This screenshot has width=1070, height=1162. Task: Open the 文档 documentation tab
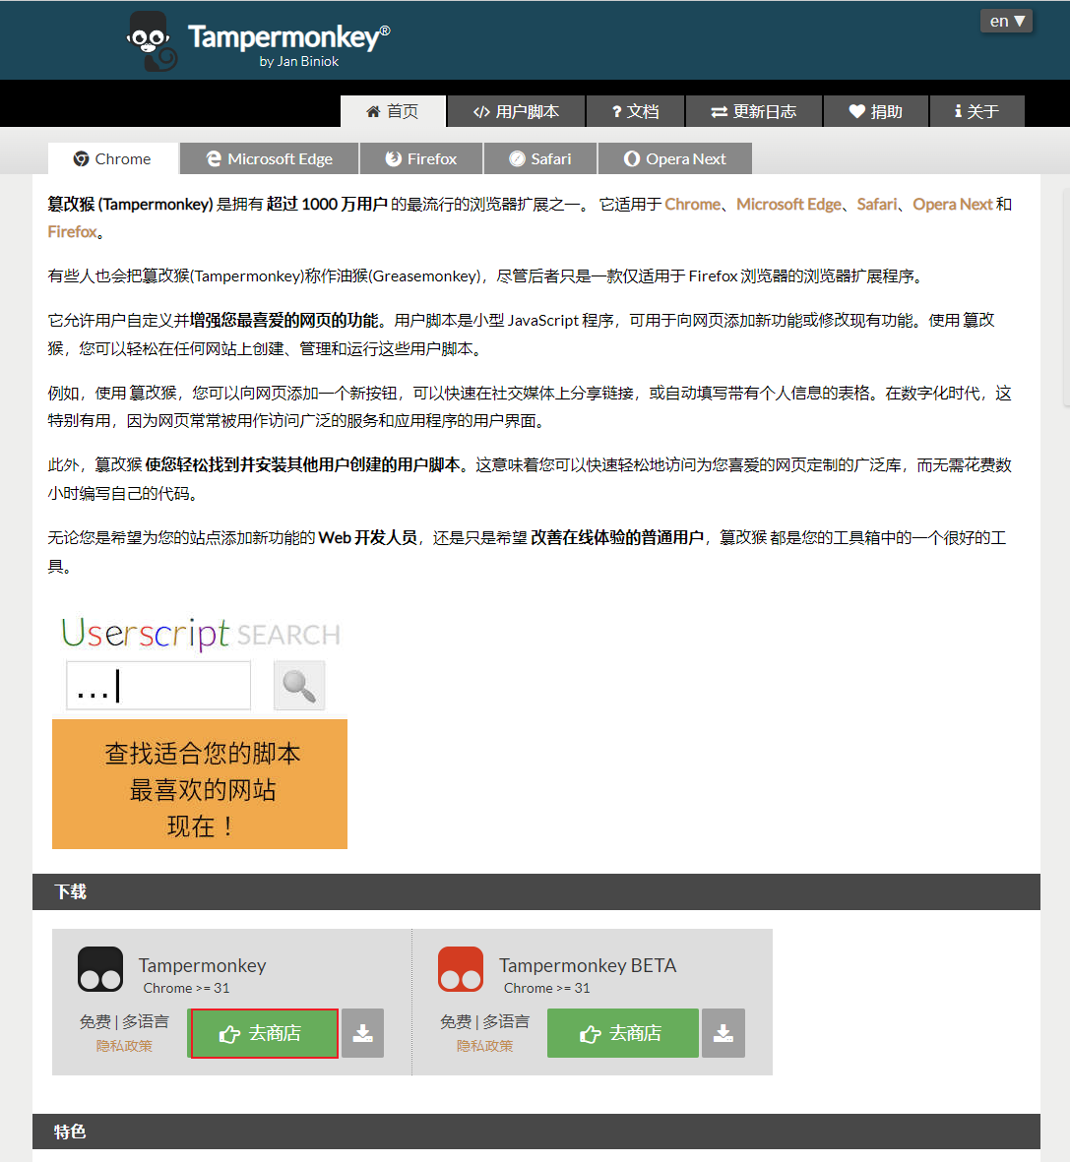click(x=636, y=111)
